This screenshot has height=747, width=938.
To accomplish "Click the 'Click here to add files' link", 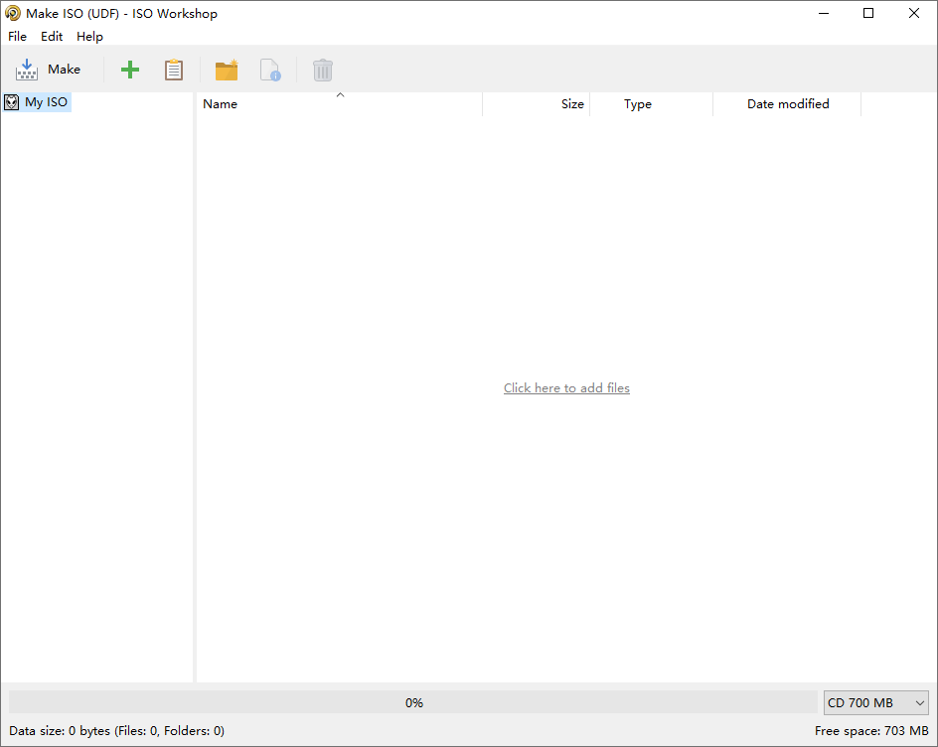I will [x=566, y=388].
